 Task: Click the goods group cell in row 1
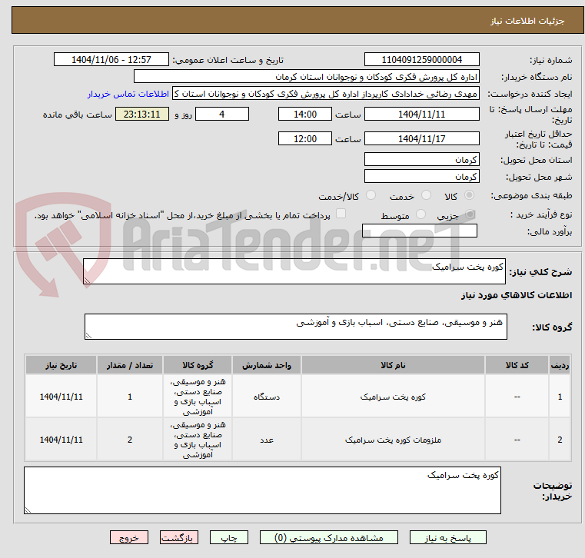(x=198, y=397)
